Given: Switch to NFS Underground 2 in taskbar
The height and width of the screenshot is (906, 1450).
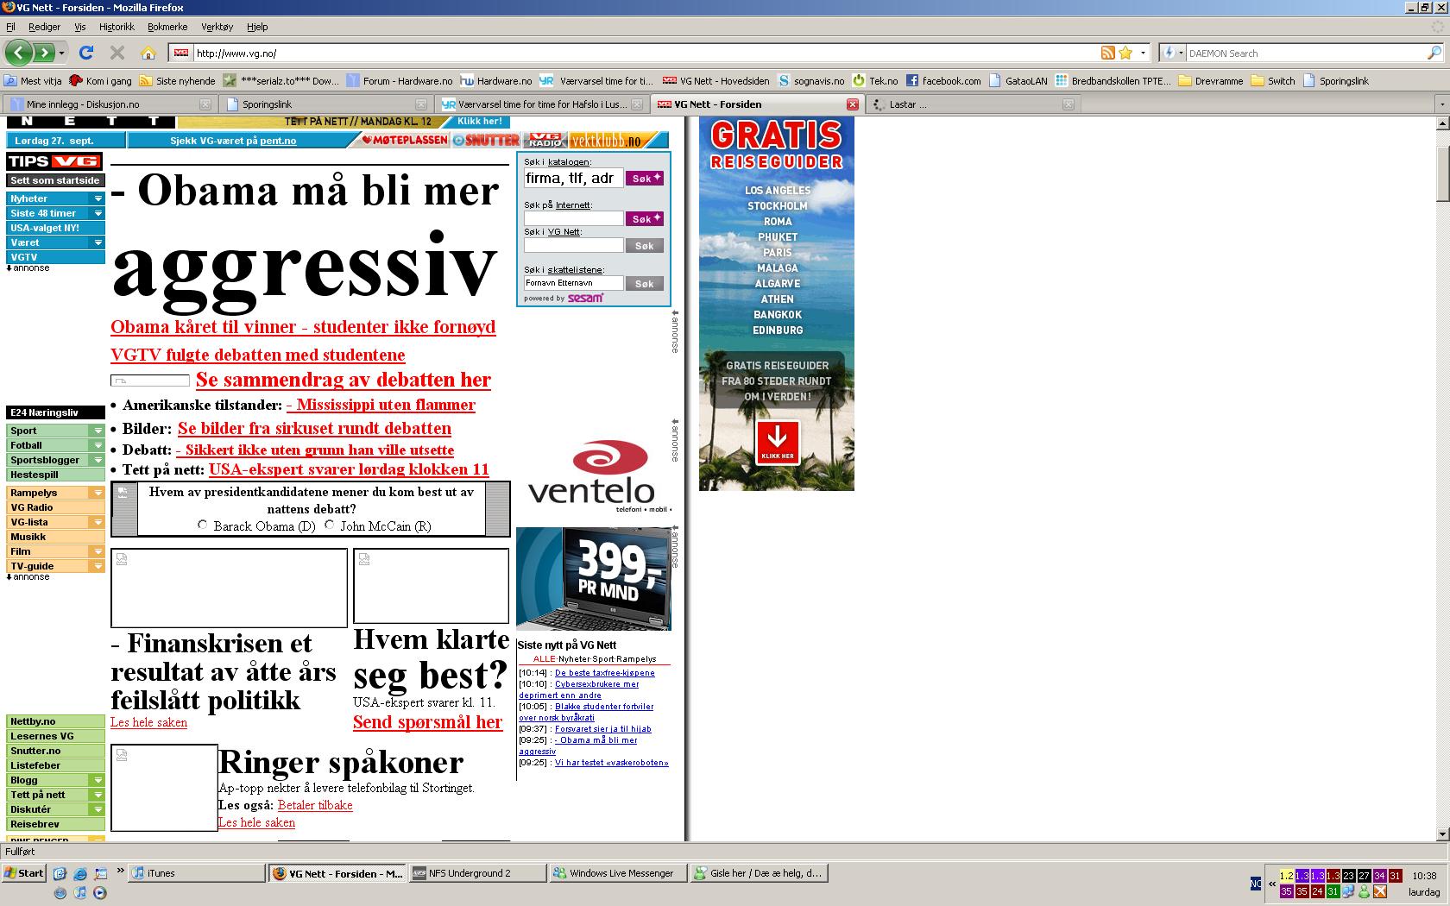Looking at the screenshot, I should (x=477, y=873).
